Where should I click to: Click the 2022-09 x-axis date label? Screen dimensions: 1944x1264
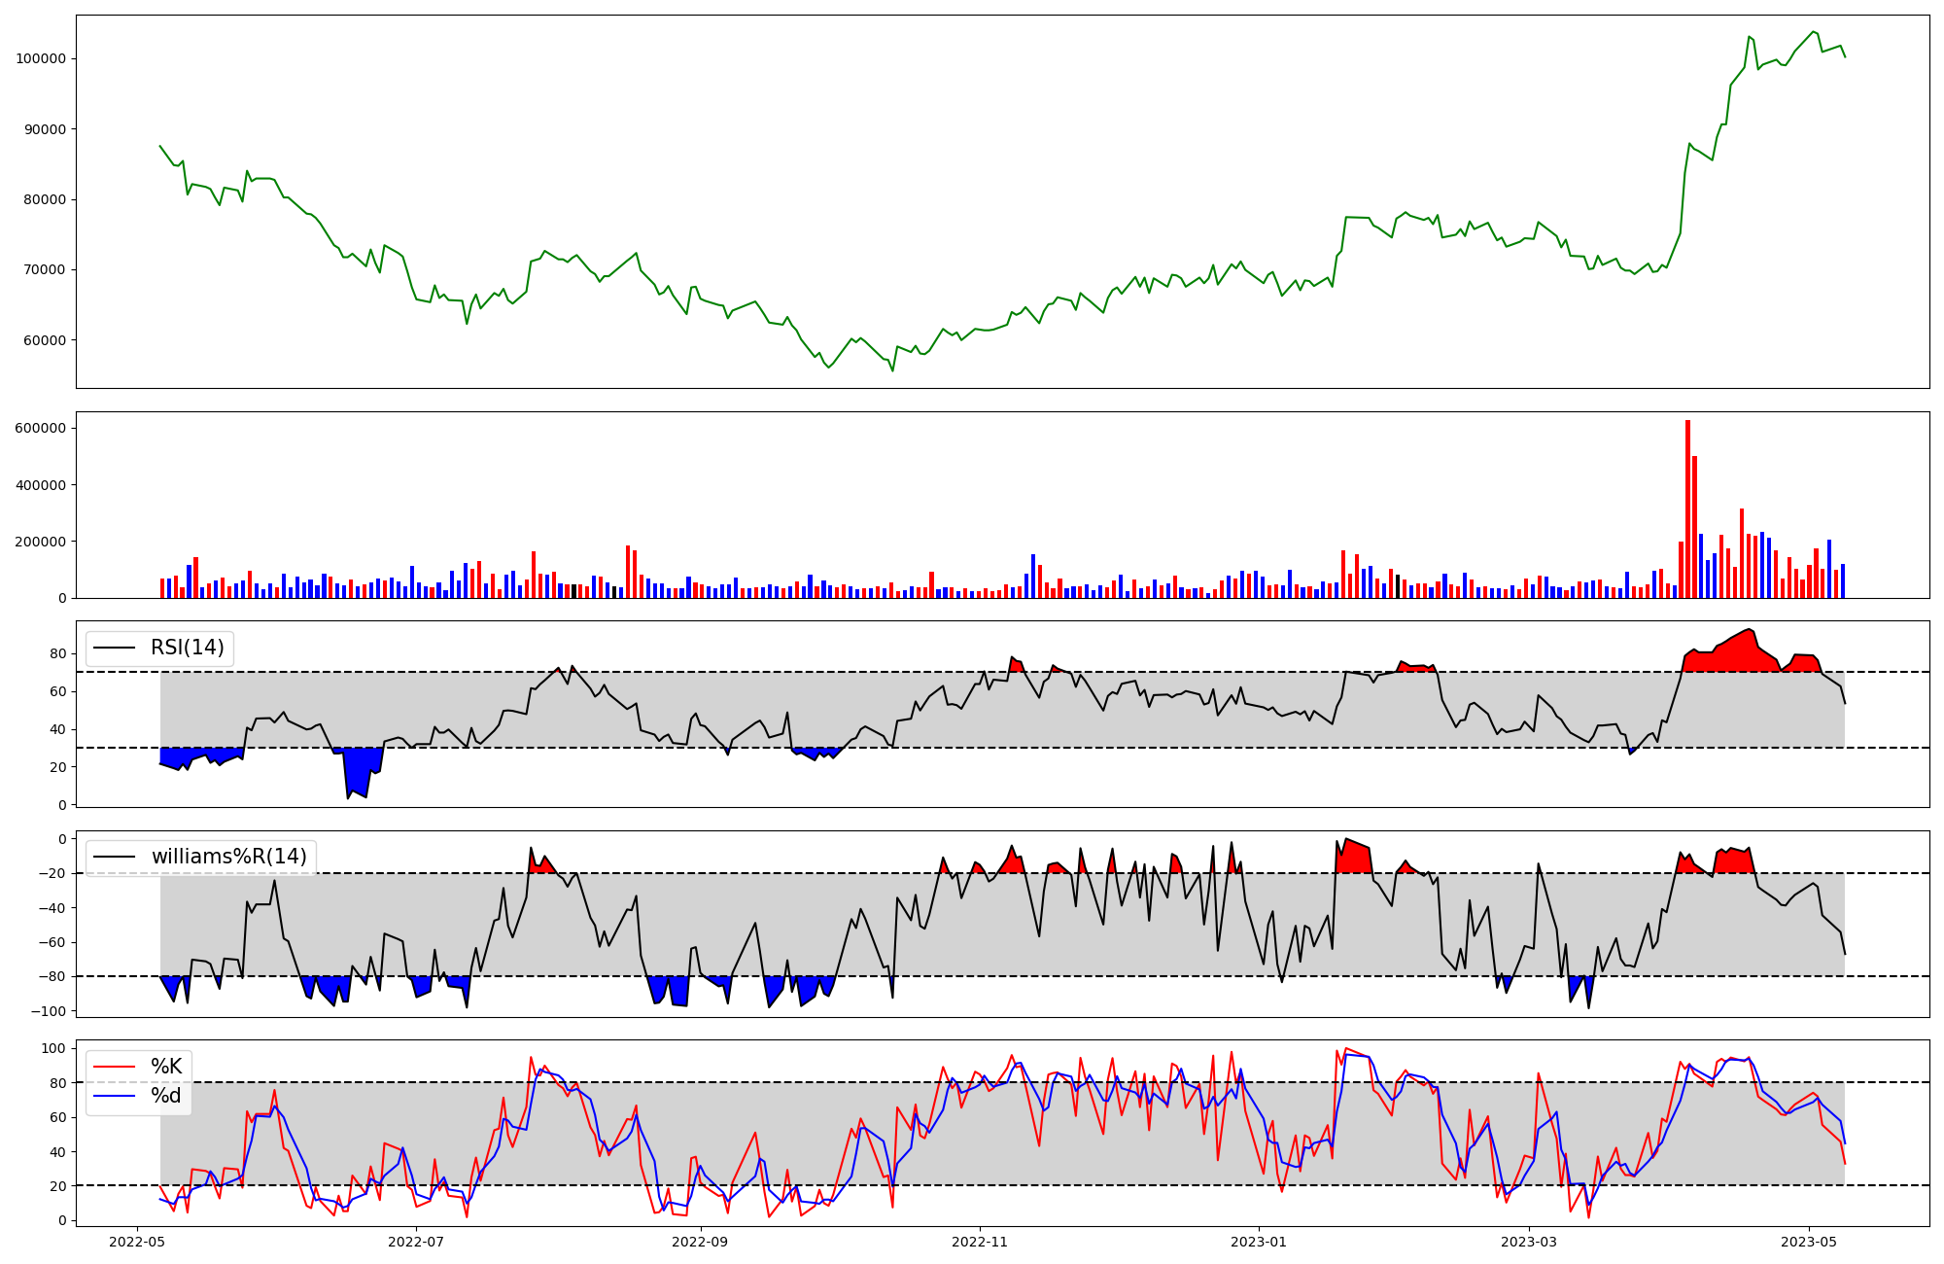[x=699, y=1242]
